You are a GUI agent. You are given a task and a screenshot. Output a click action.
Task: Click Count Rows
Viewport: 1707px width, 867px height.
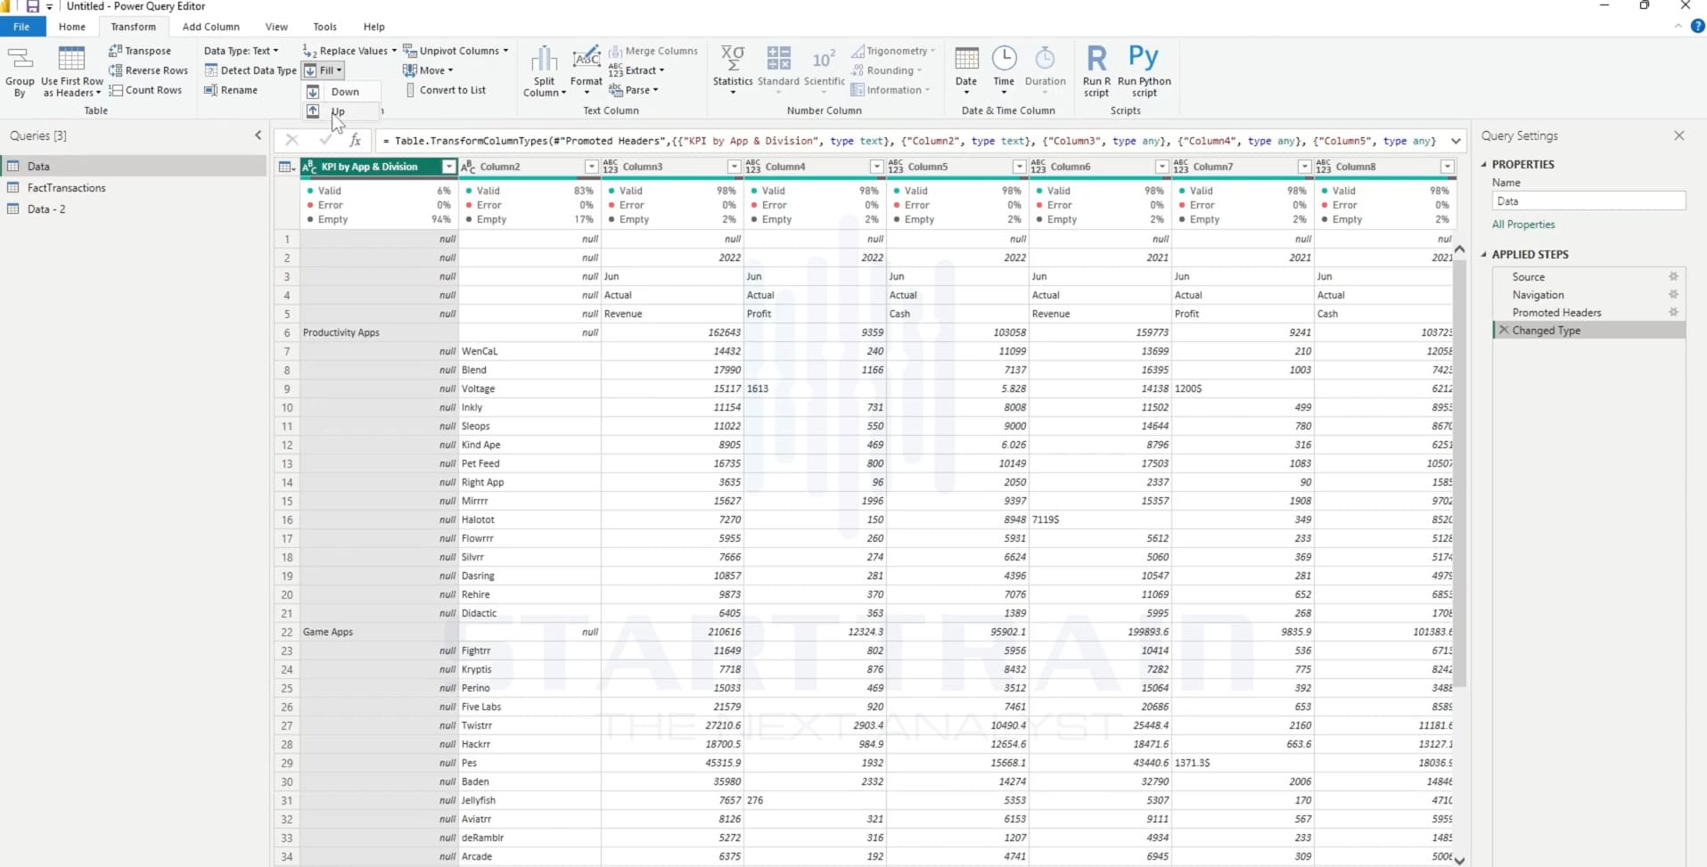[x=145, y=90]
